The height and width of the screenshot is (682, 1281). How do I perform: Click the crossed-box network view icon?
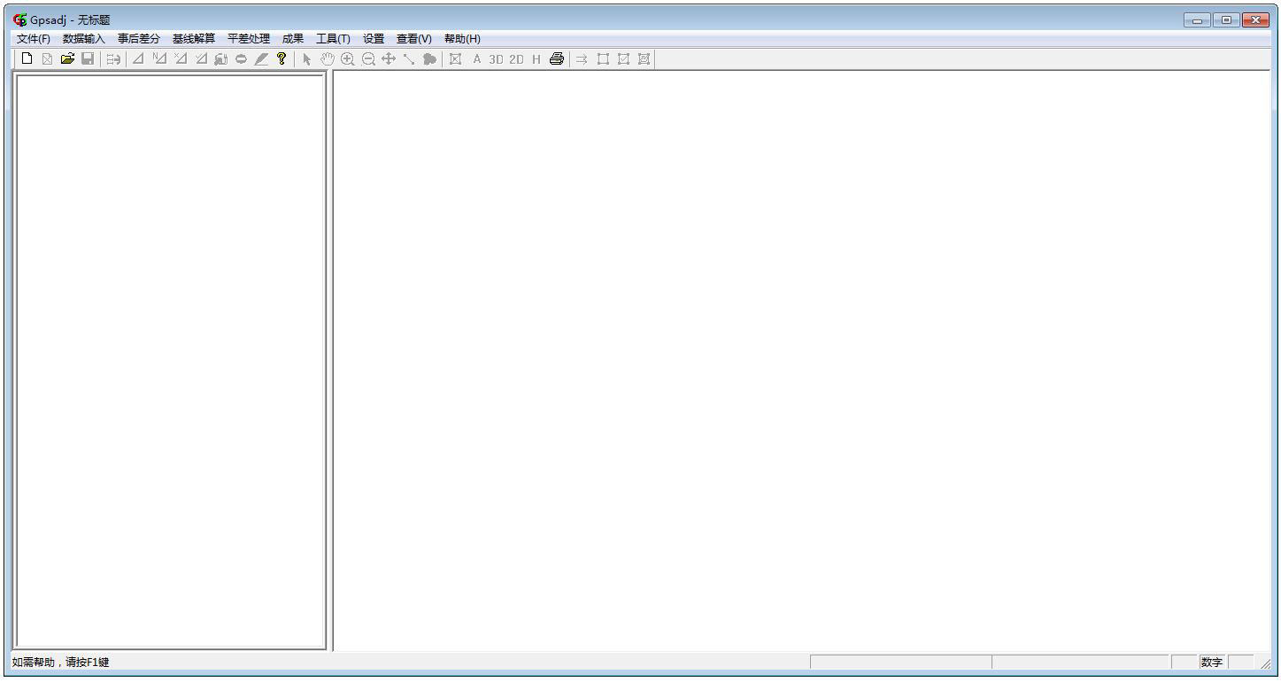tap(455, 59)
